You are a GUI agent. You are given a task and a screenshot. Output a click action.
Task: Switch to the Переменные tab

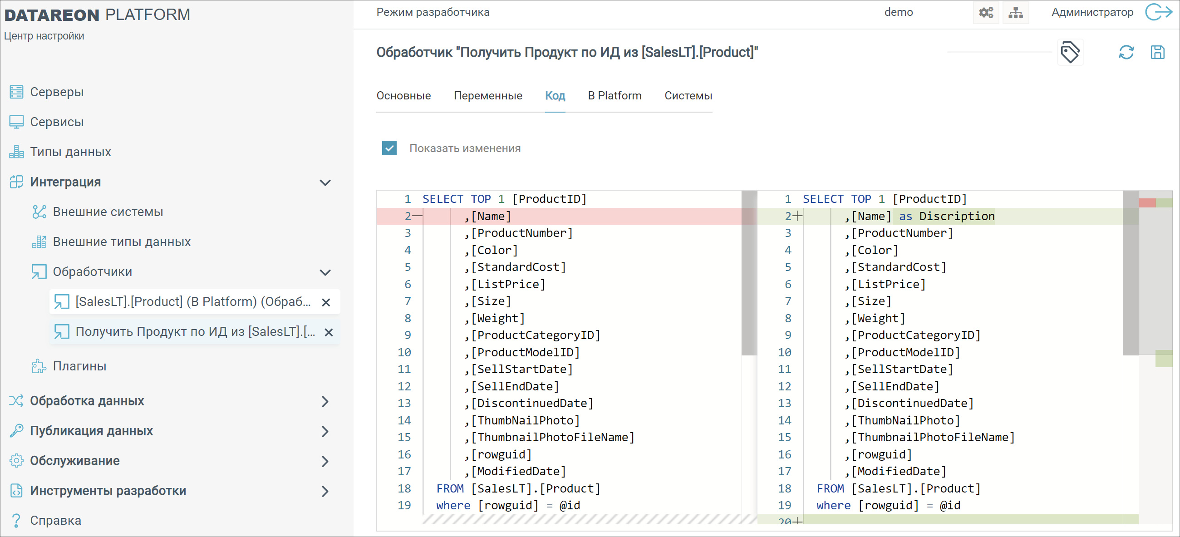[487, 96]
